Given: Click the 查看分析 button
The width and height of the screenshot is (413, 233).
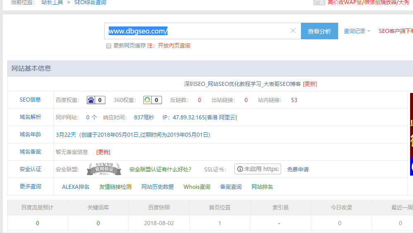Looking at the screenshot, I should (320, 31).
